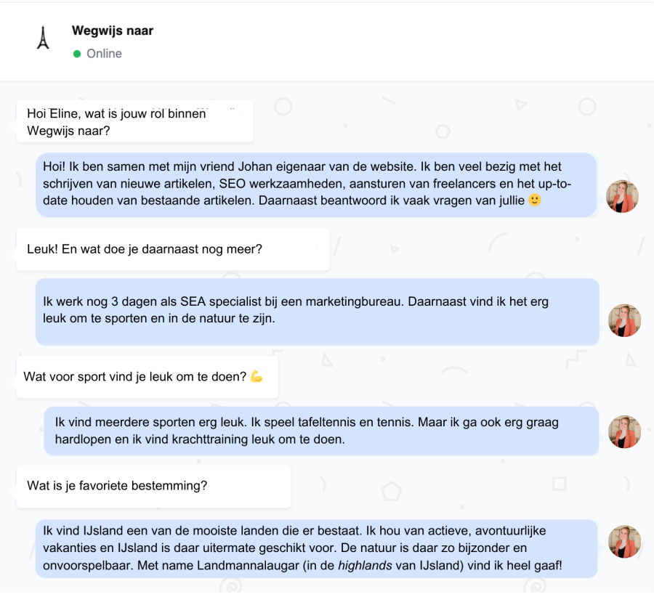Click the 'Wat is je favoriete bestemming?' bubble

tap(153, 486)
